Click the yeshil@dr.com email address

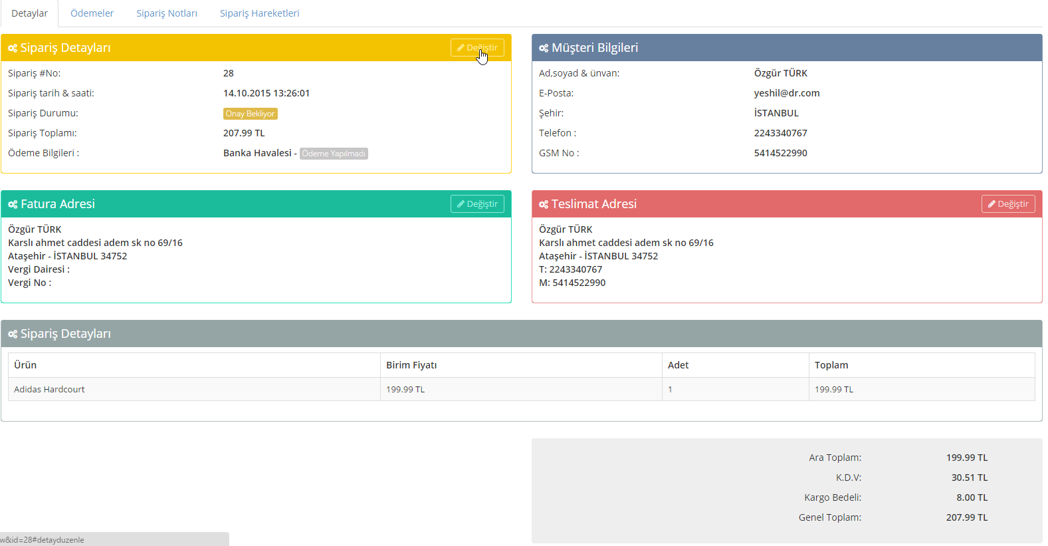click(x=787, y=93)
